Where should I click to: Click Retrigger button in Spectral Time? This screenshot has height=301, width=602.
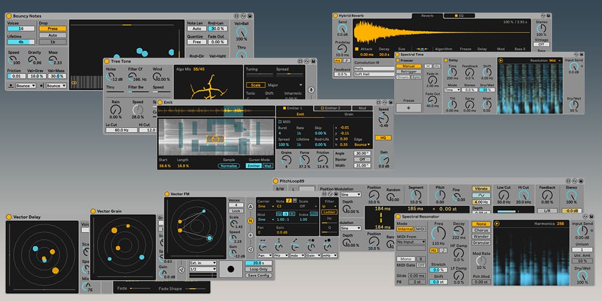pyautogui.click(x=409, y=72)
